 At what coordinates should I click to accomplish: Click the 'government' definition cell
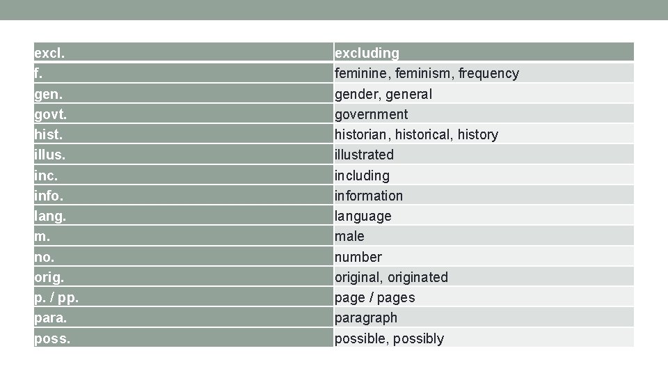click(x=371, y=114)
